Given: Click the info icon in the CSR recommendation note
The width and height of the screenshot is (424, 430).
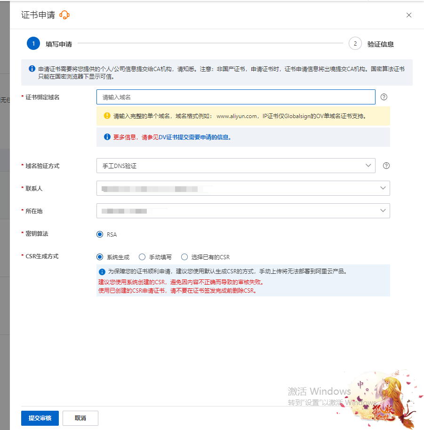Looking at the screenshot, I should [102, 272].
